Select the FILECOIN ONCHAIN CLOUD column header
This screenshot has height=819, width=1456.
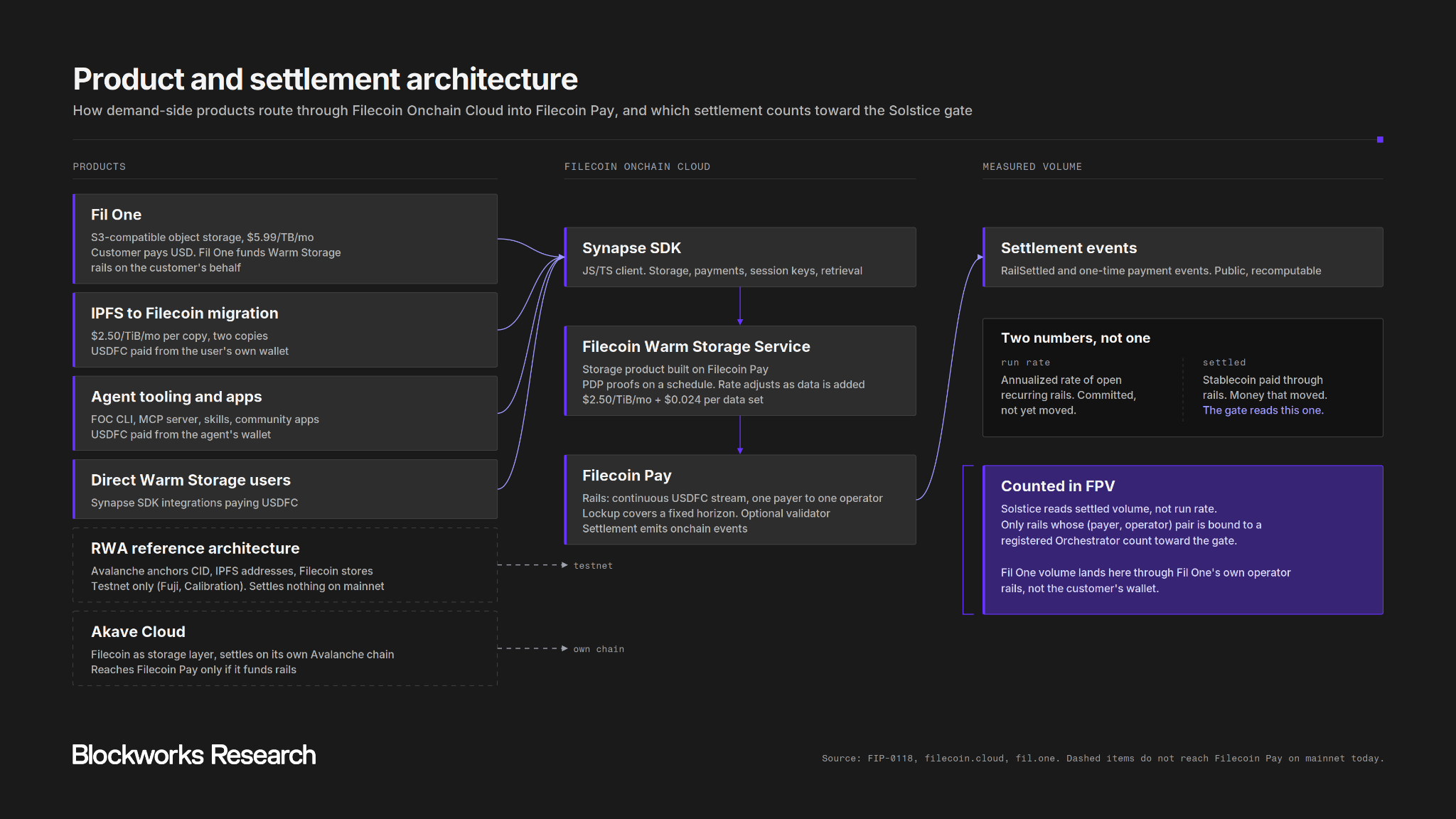[x=637, y=166]
